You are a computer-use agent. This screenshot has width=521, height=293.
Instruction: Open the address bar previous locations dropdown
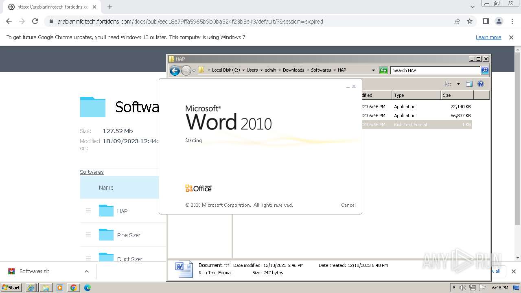pyautogui.click(x=373, y=70)
